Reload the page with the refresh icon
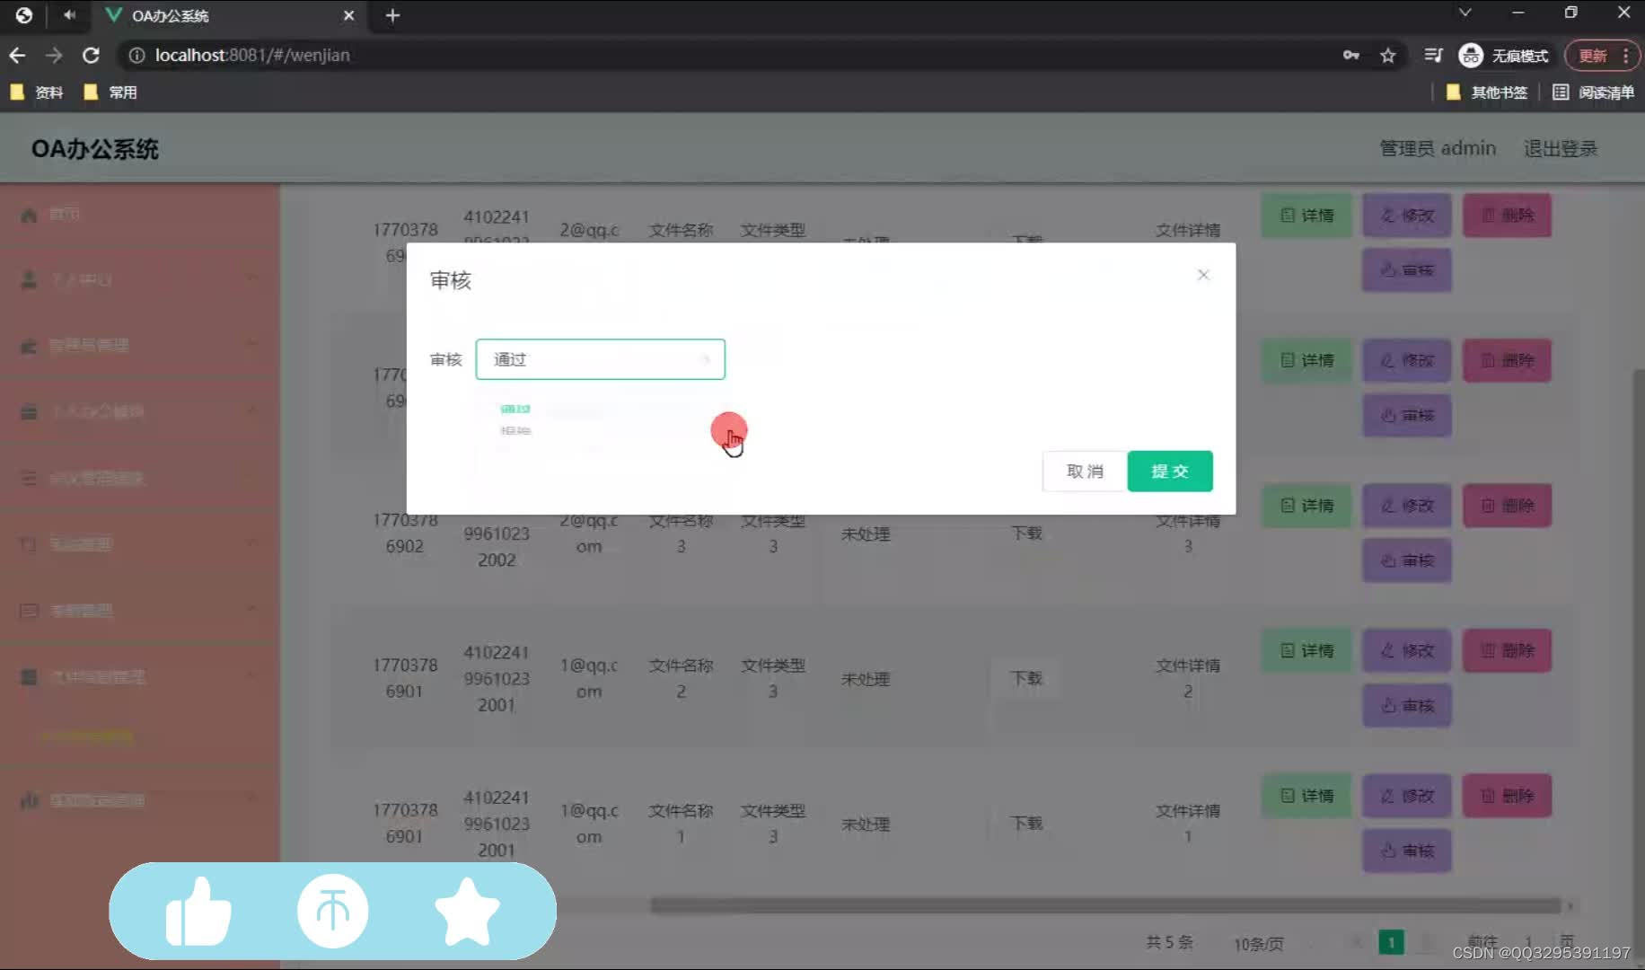 pyautogui.click(x=91, y=55)
